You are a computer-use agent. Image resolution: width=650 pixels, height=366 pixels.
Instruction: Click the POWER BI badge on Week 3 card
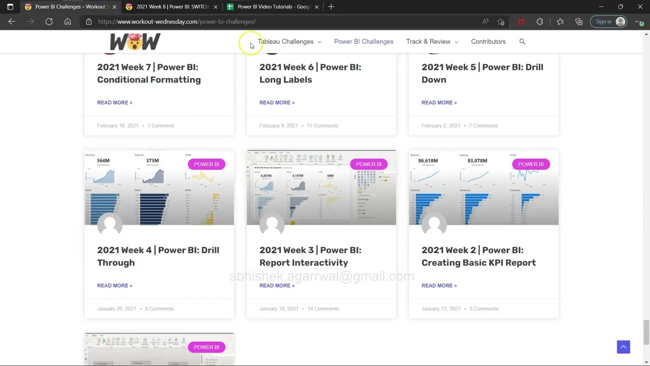pos(369,164)
